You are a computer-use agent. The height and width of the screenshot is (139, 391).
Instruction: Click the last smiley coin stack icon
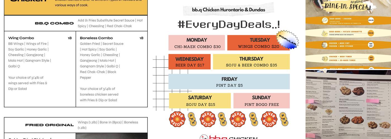283,119
